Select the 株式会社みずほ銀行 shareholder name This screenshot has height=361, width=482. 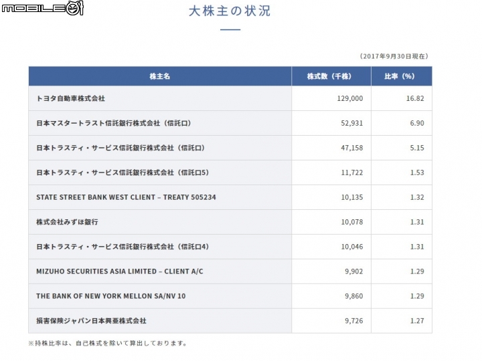tap(68, 222)
